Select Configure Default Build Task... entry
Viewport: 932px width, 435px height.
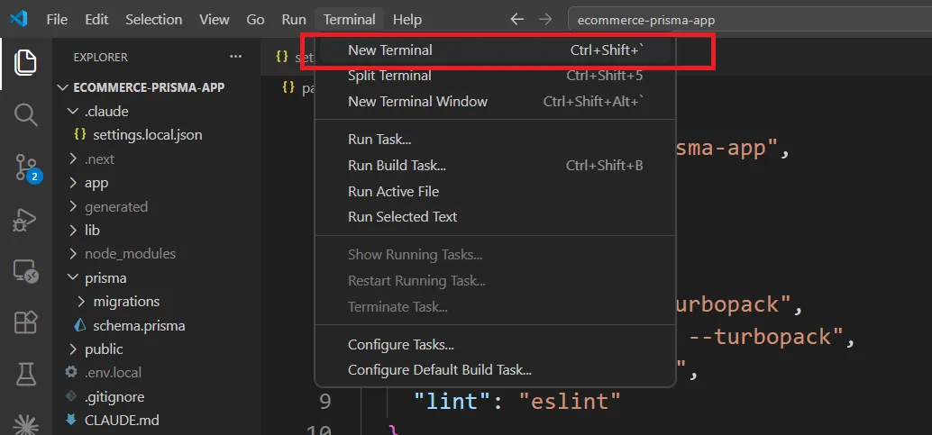[496, 370]
